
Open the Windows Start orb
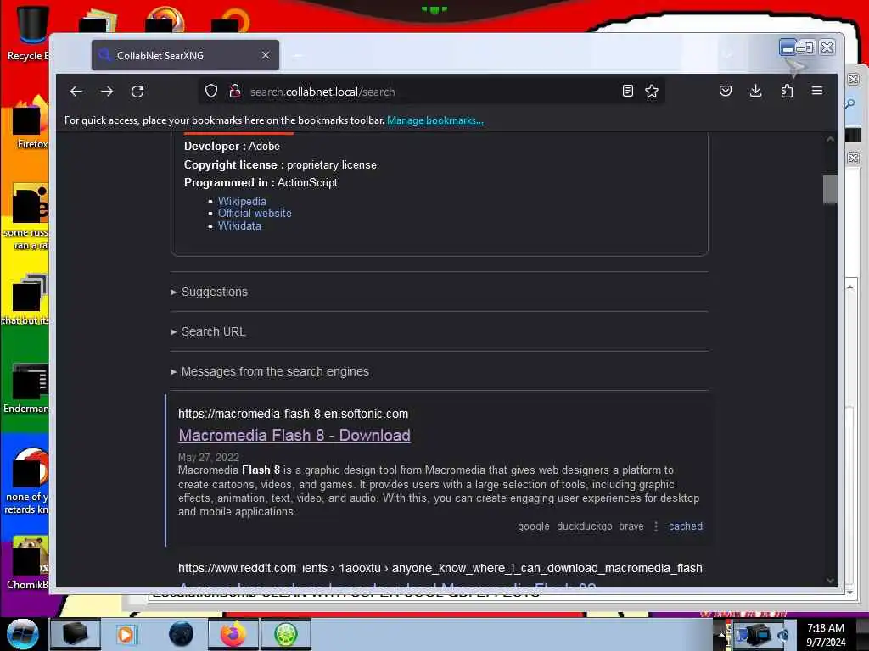[22, 634]
